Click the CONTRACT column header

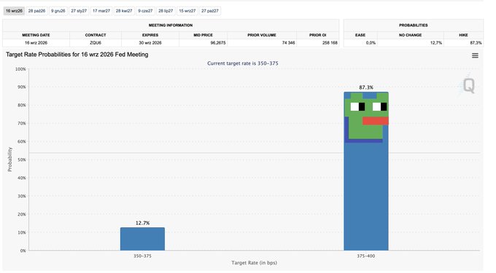pyautogui.click(x=96, y=35)
